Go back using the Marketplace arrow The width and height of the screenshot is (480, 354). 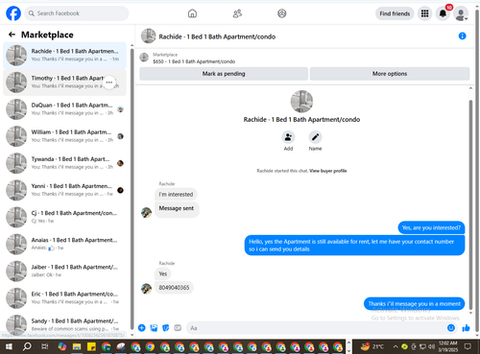click(12, 35)
